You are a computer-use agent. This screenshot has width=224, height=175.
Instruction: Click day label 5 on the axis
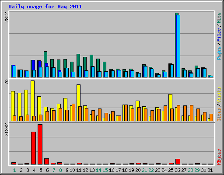click(x=41, y=170)
